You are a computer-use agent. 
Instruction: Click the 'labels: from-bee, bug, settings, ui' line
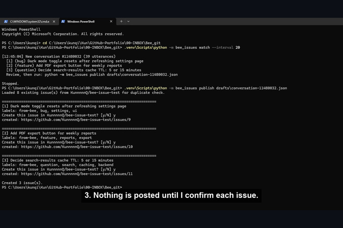click(40, 111)
